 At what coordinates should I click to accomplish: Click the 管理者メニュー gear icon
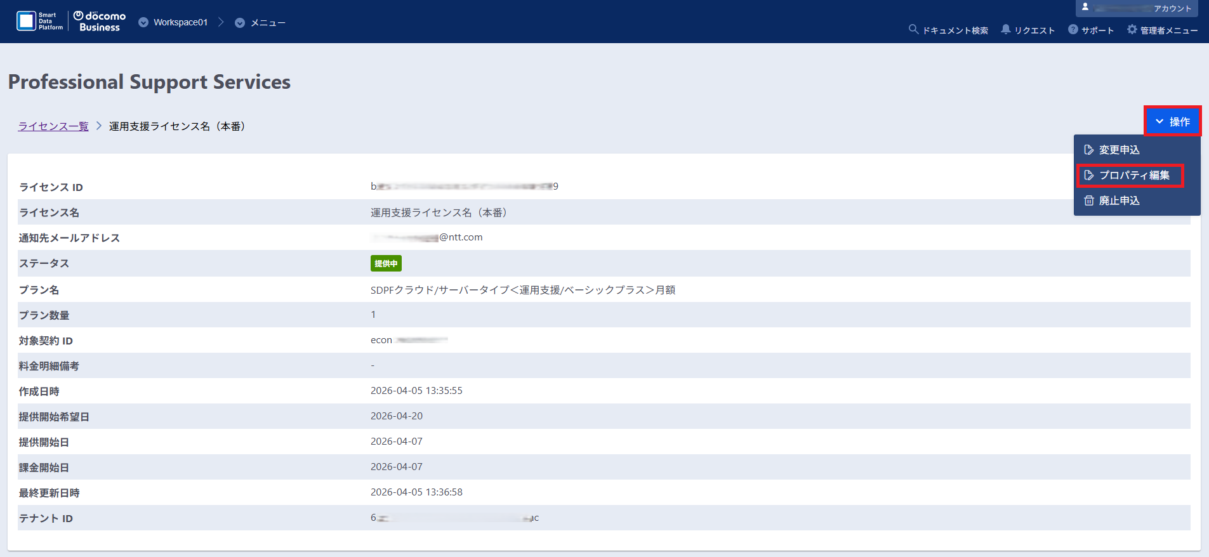coord(1132,29)
